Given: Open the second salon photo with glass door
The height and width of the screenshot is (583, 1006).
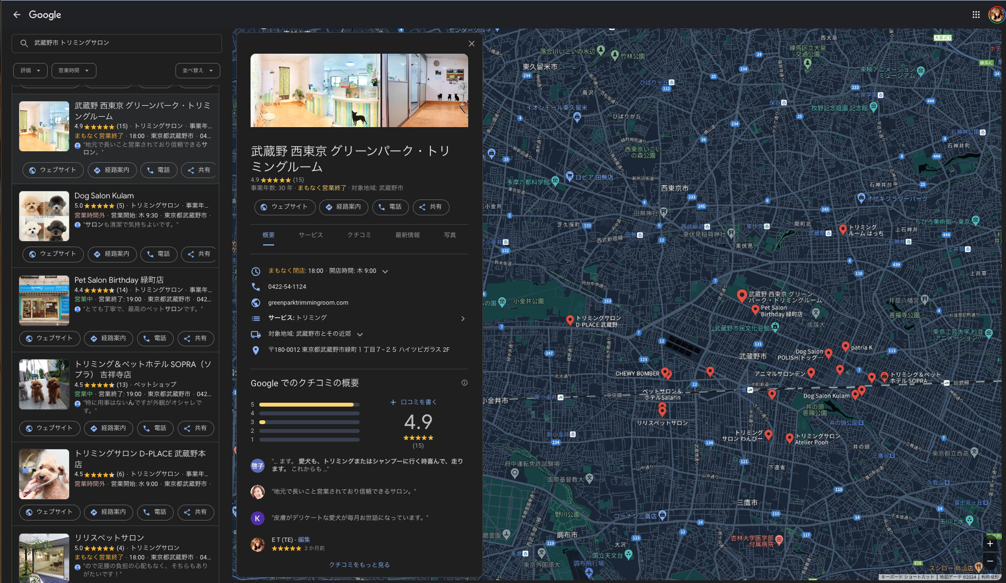Looking at the screenshot, I should [425, 90].
